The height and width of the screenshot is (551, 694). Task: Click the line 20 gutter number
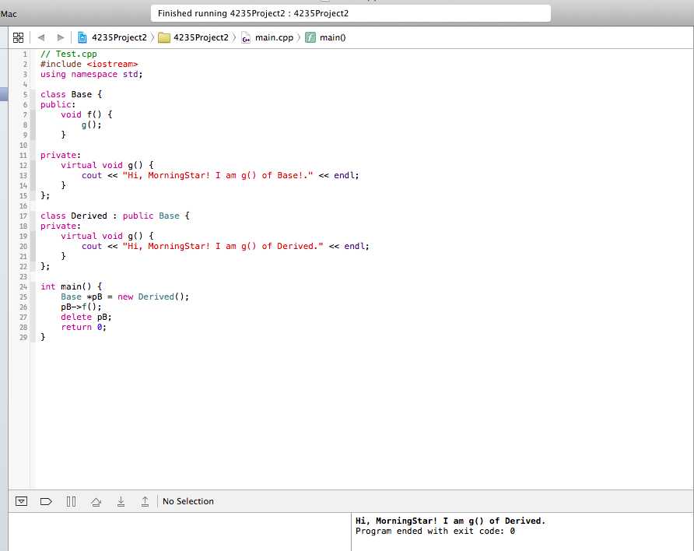click(x=23, y=247)
